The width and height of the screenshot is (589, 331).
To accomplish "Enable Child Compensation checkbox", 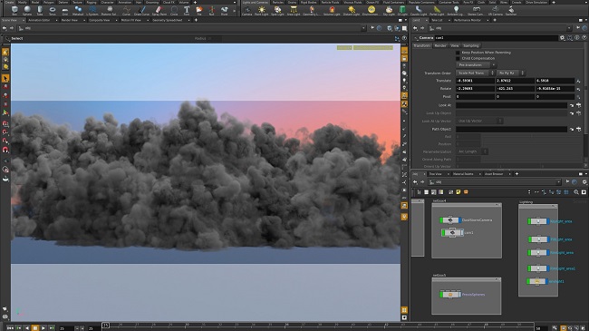I will (458, 59).
